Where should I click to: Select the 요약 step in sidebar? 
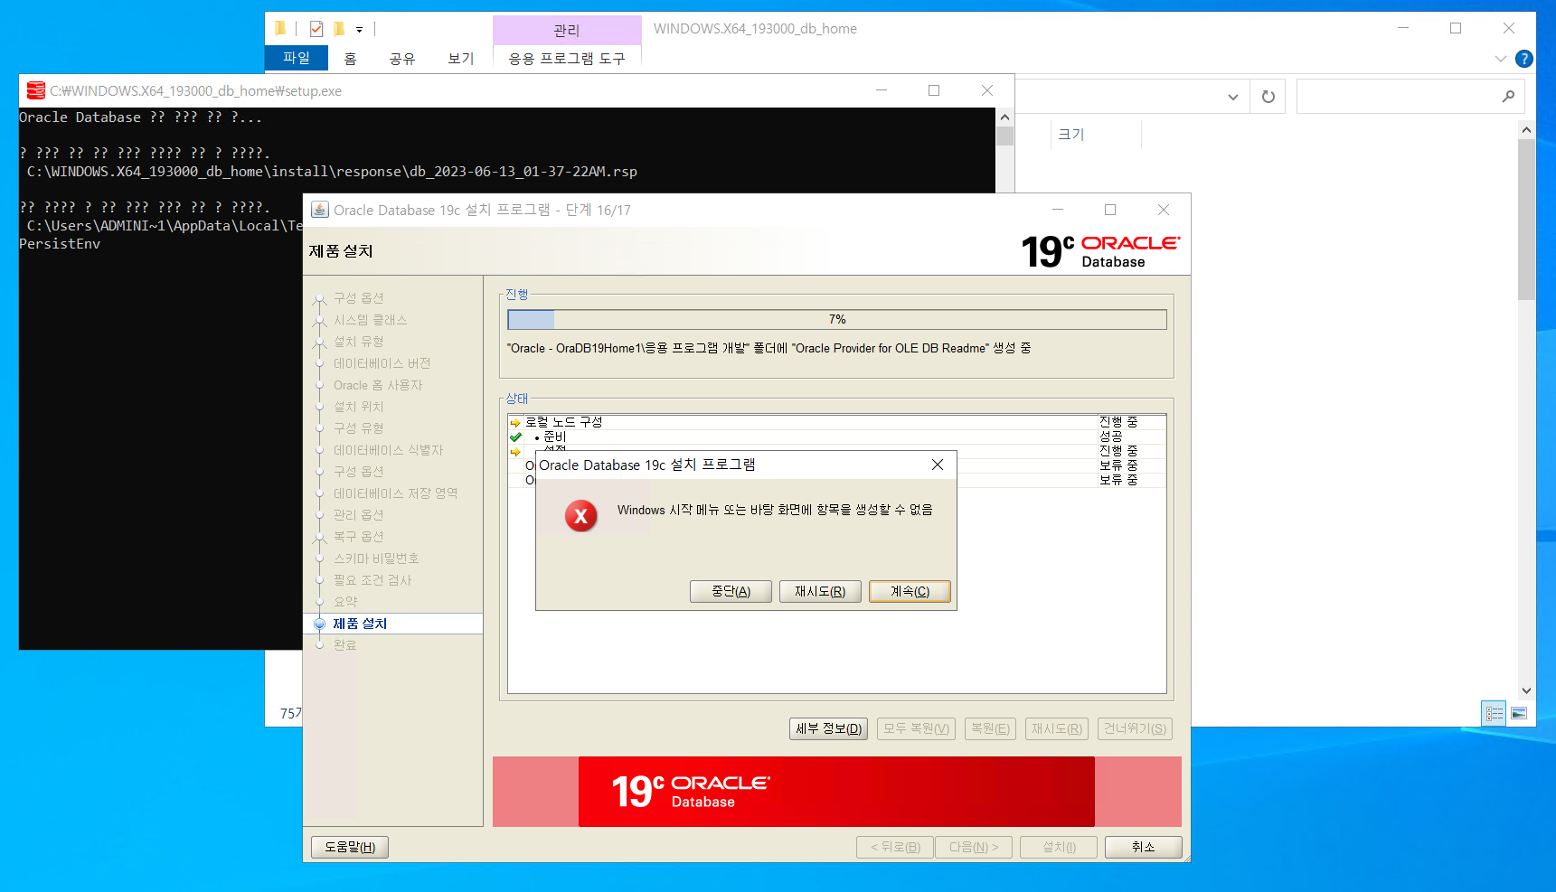pyautogui.click(x=345, y=602)
